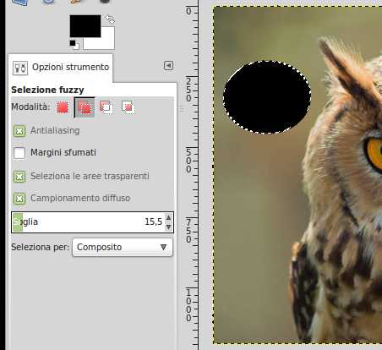Disable Seleziona le aree trasparenti
This screenshot has width=382, height=350.
click(x=19, y=177)
